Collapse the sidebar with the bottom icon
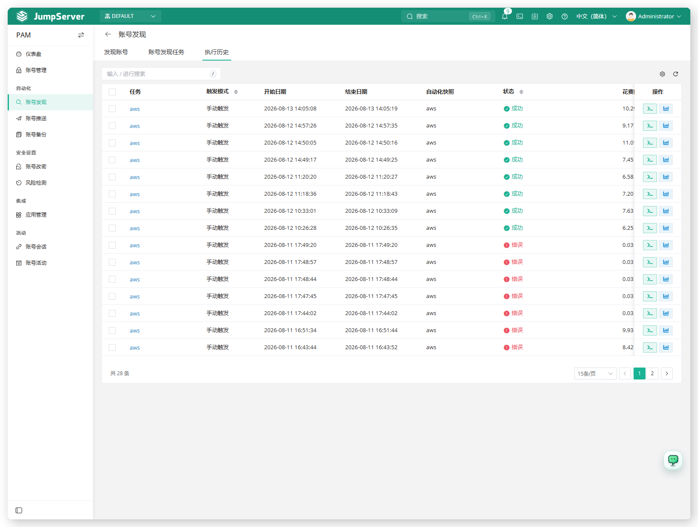This screenshot has width=698, height=527. coord(19,510)
